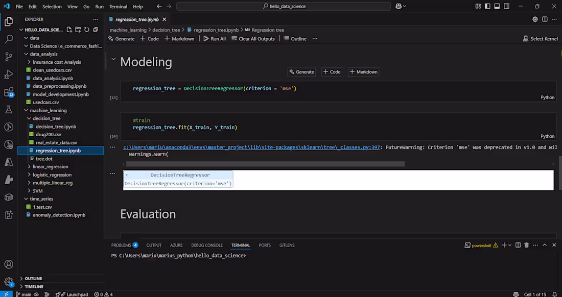This screenshot has height=297, width=562.
Task: Click the New Folder icon in Explorer
Action: 78,30
